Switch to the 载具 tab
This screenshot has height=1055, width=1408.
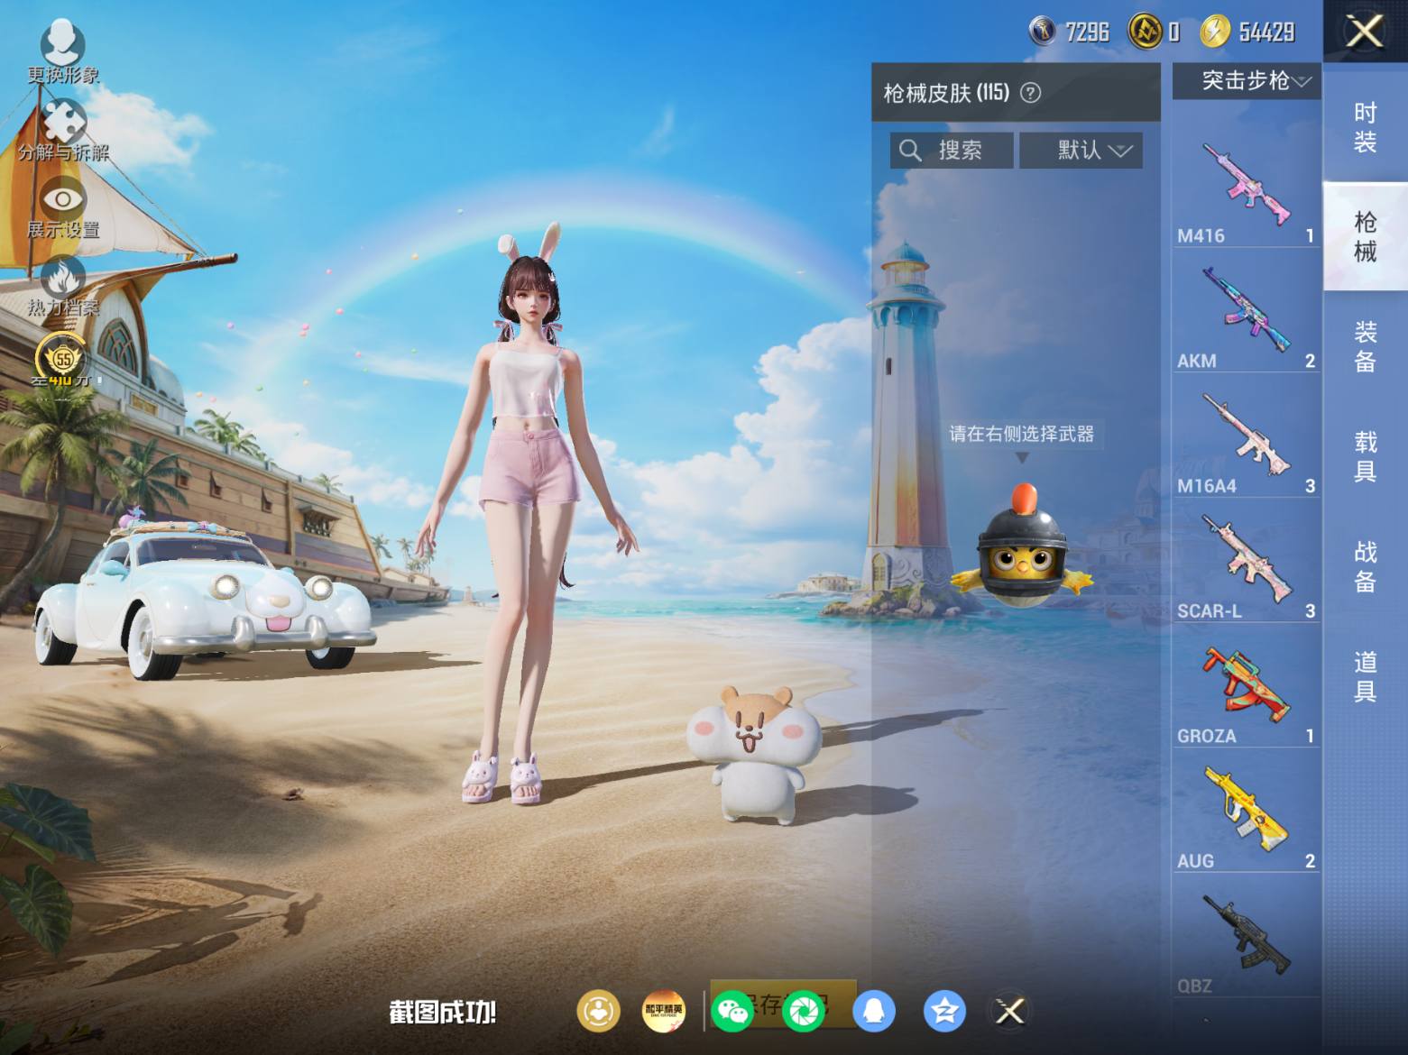tap(1365, 456)
